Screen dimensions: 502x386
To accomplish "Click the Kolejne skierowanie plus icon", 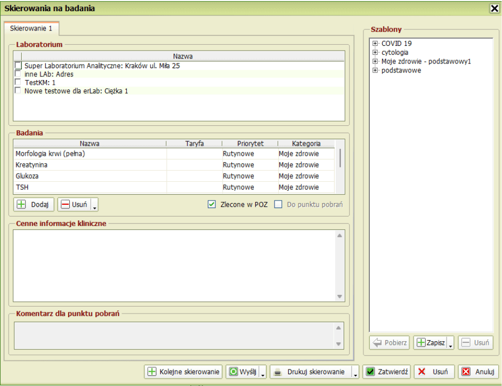I will point(152,372).
